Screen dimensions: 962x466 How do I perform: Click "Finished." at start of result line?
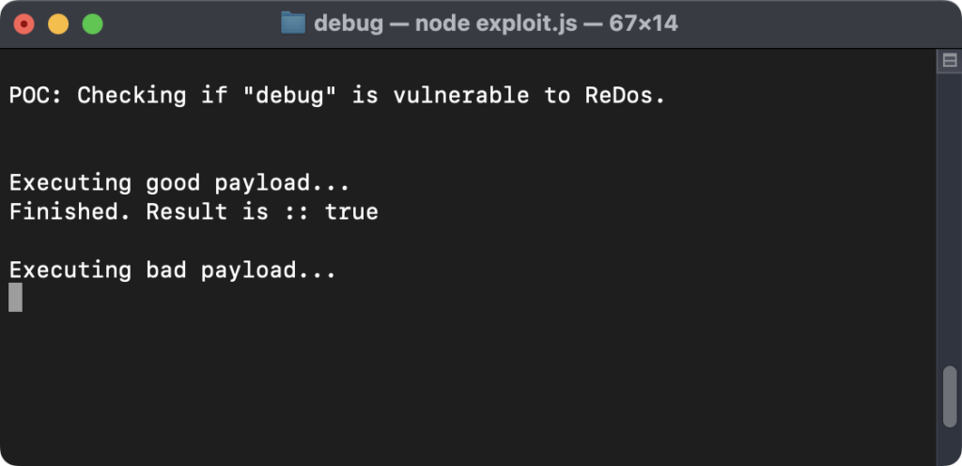tap(70, 212)
